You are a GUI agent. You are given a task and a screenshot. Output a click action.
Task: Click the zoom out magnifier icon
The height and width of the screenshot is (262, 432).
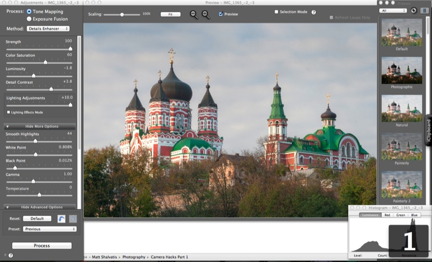[194, 15]
